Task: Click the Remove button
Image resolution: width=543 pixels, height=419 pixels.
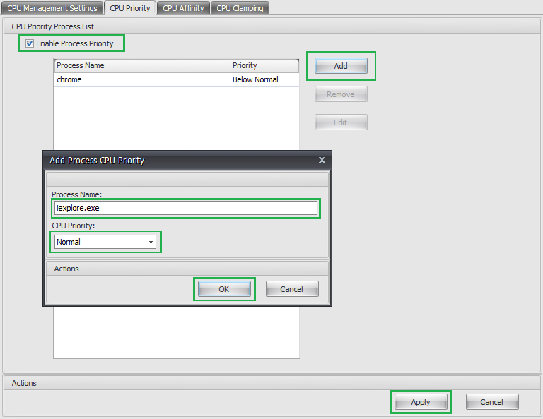Action: pos(341,94)
